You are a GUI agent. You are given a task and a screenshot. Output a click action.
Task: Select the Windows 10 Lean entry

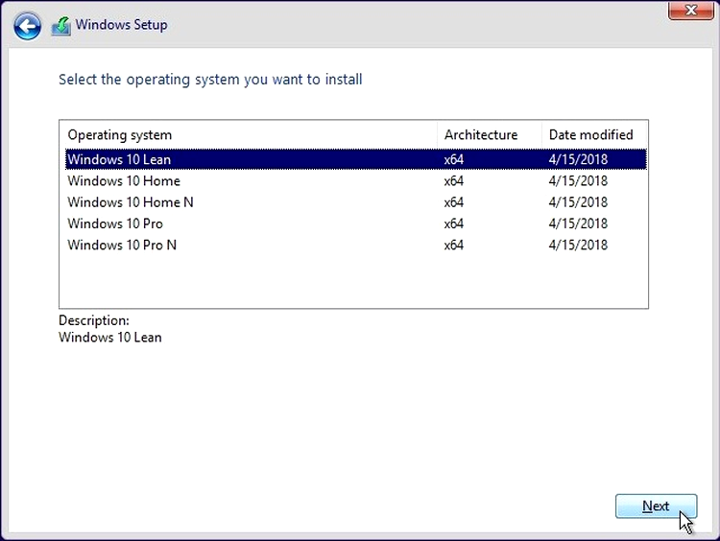[x=356, y=159]
